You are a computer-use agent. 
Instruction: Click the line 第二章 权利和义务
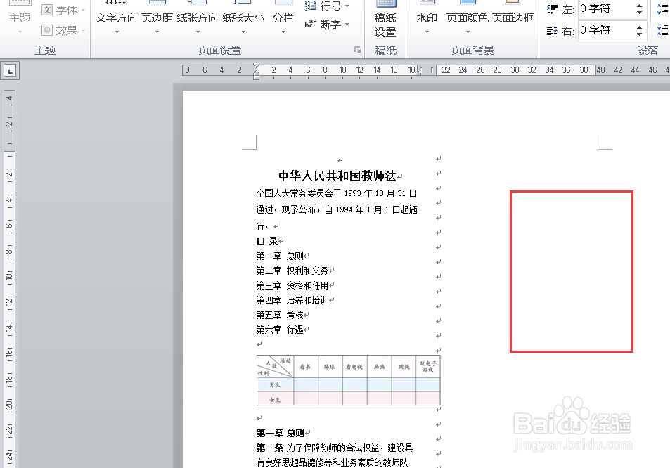click(292, 271)
